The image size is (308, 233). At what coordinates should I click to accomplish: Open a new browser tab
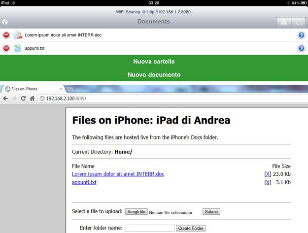(70, 89)
